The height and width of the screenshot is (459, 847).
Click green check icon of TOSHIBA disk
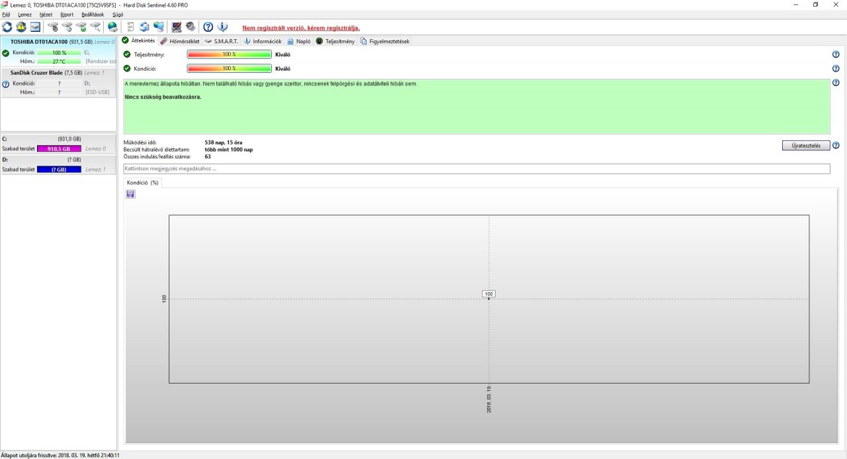(6, 52)
